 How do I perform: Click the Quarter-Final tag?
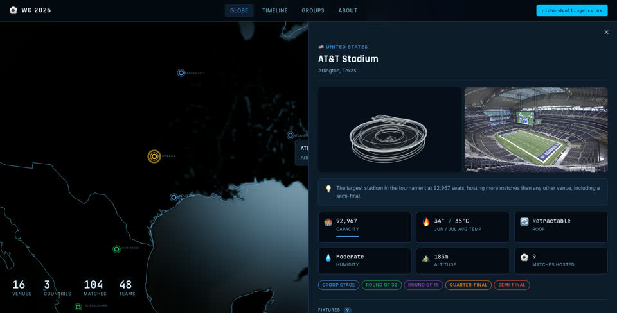click(x=469, y=285)
